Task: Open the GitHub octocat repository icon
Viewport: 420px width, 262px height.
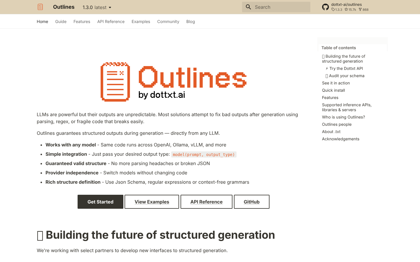Action: pyautogui.click(x=325, y=7)
